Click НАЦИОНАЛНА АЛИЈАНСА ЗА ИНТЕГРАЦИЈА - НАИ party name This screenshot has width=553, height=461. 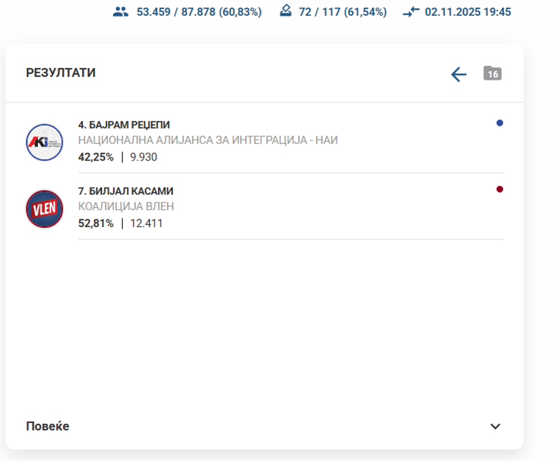click(208, 140)
